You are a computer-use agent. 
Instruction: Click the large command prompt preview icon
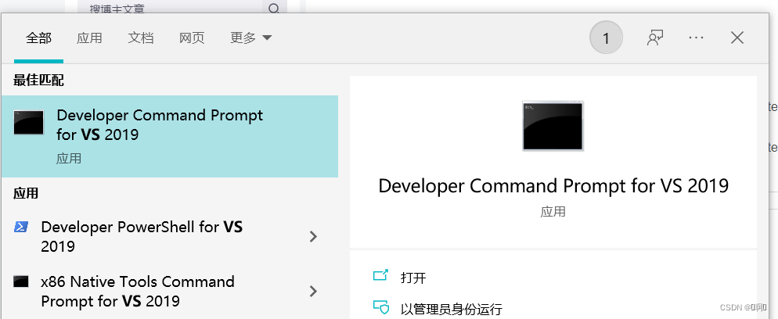pyautogui.click(x=553, y=126)
